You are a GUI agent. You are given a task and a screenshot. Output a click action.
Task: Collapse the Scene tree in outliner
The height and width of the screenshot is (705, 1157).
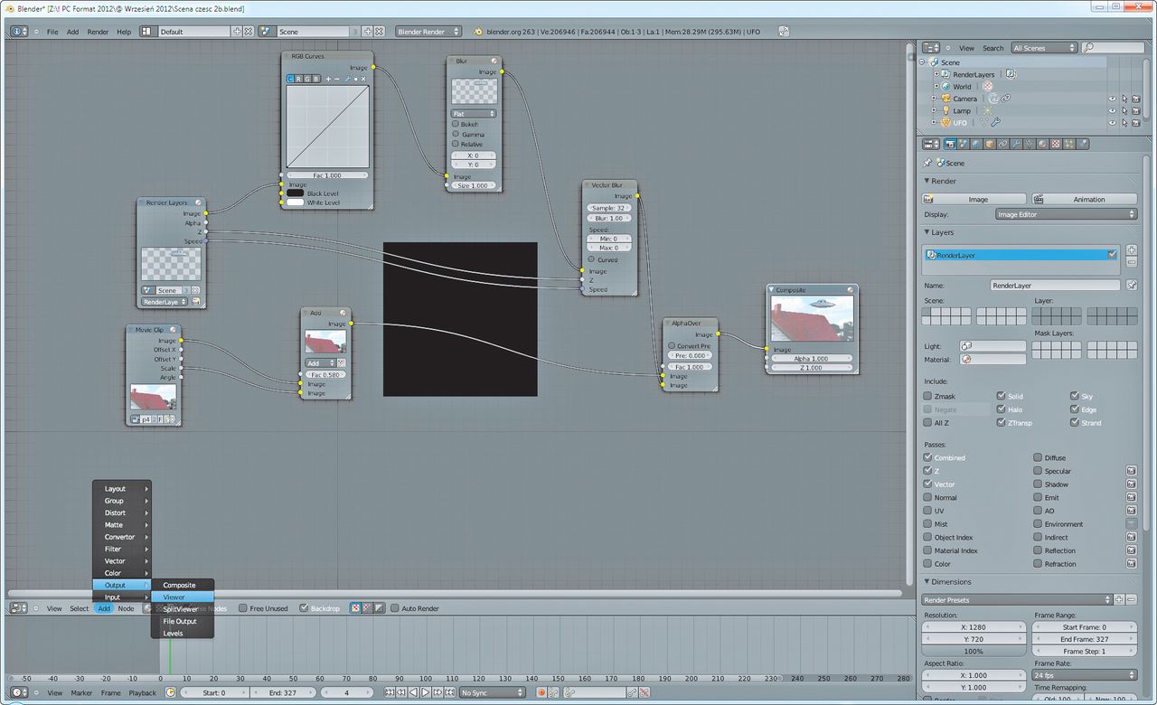[922, 62]
